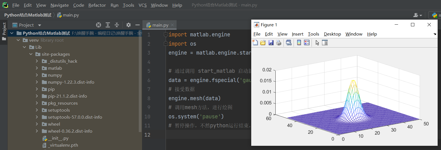
Task: Expand the numpy-1.22.3.dist-info folder
Action: tap(37, 82)
